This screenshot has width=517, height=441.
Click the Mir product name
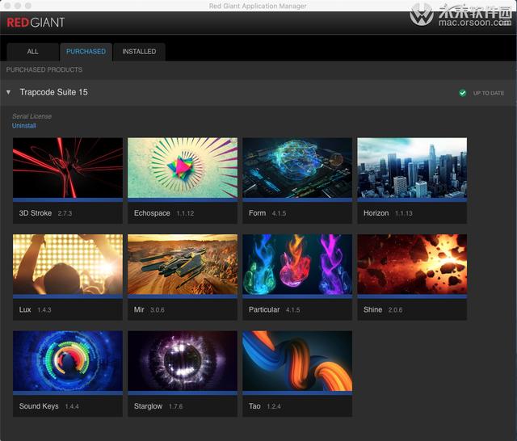pyautogui.click(x=139, y=310)
